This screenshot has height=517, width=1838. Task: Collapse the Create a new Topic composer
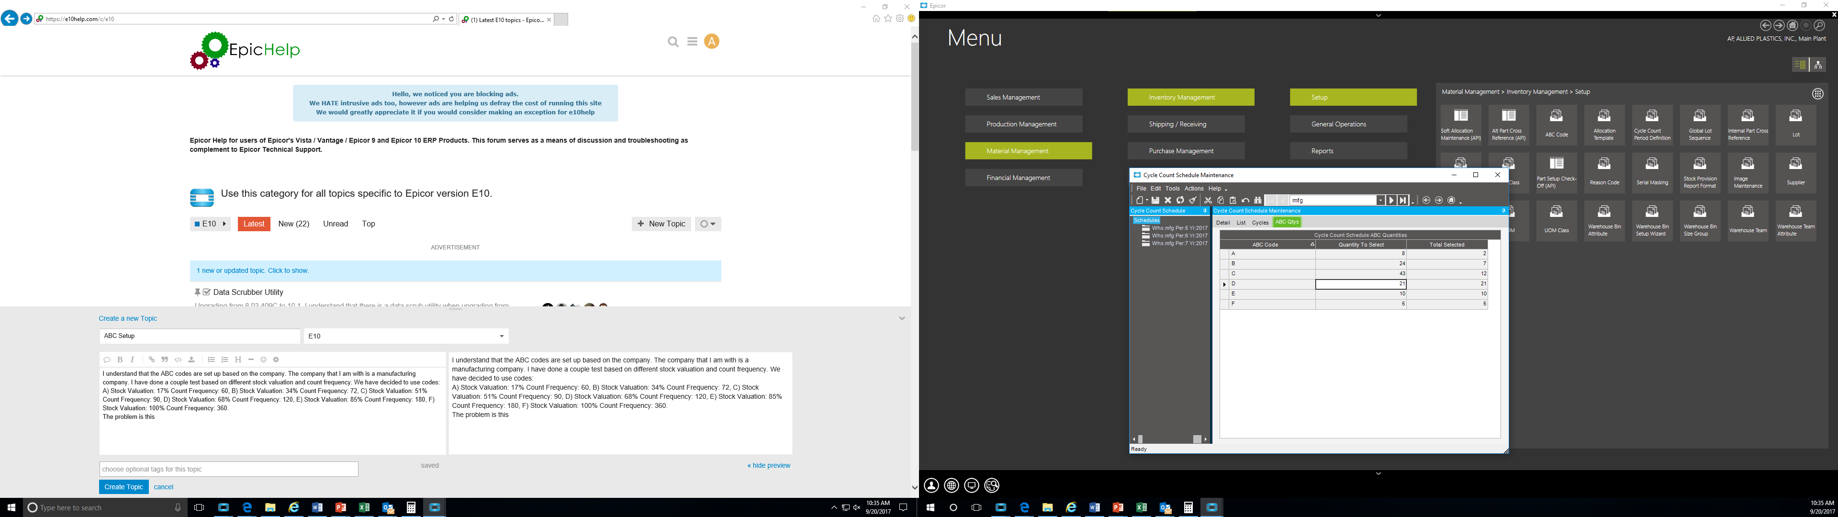[902, 318]
